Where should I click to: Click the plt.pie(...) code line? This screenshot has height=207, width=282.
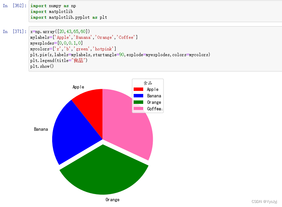pyautogui.click(x=120, y=55)
